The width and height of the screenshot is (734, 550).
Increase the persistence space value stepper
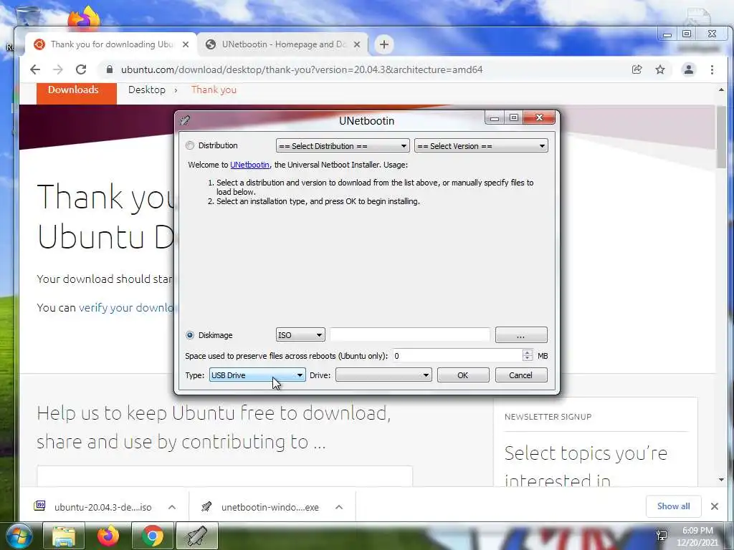(527, 352)
